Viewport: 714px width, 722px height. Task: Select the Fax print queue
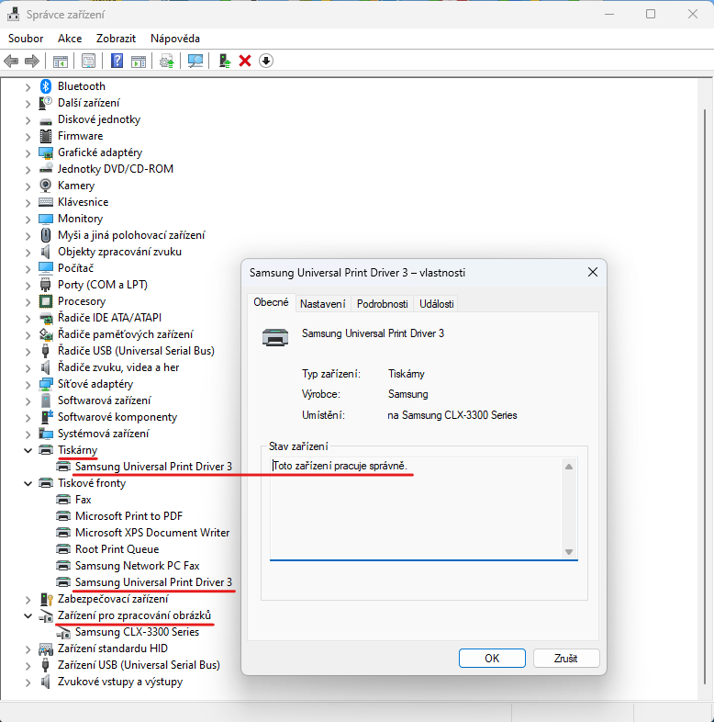(x=84, y=500)
